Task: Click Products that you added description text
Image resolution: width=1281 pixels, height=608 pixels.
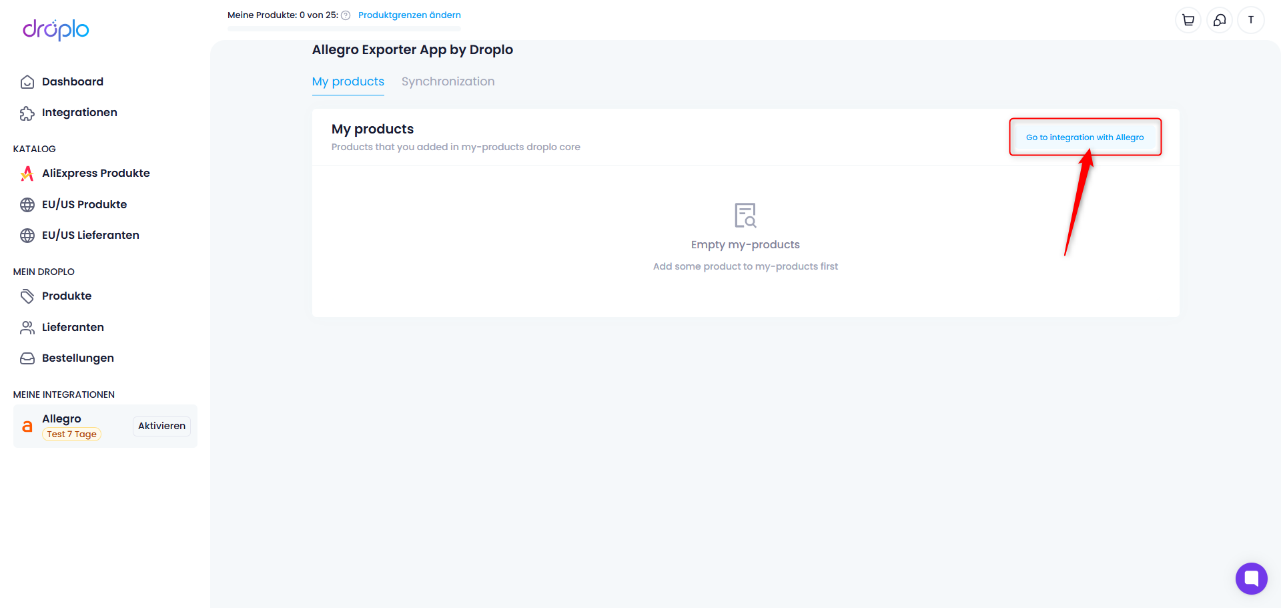Action: coord(456,147)
